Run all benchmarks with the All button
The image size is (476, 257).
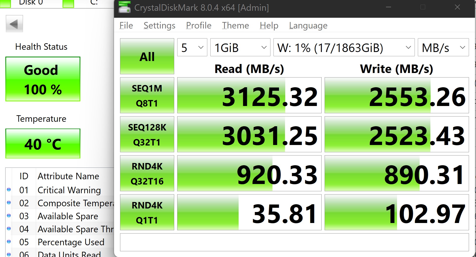click(147, 56)
